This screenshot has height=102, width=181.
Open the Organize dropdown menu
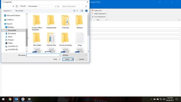pyautogui.click(x=7, y=11)
